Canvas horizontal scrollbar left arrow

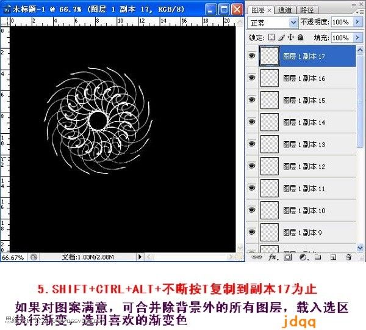pyautogui.click(x=149, y=257)
